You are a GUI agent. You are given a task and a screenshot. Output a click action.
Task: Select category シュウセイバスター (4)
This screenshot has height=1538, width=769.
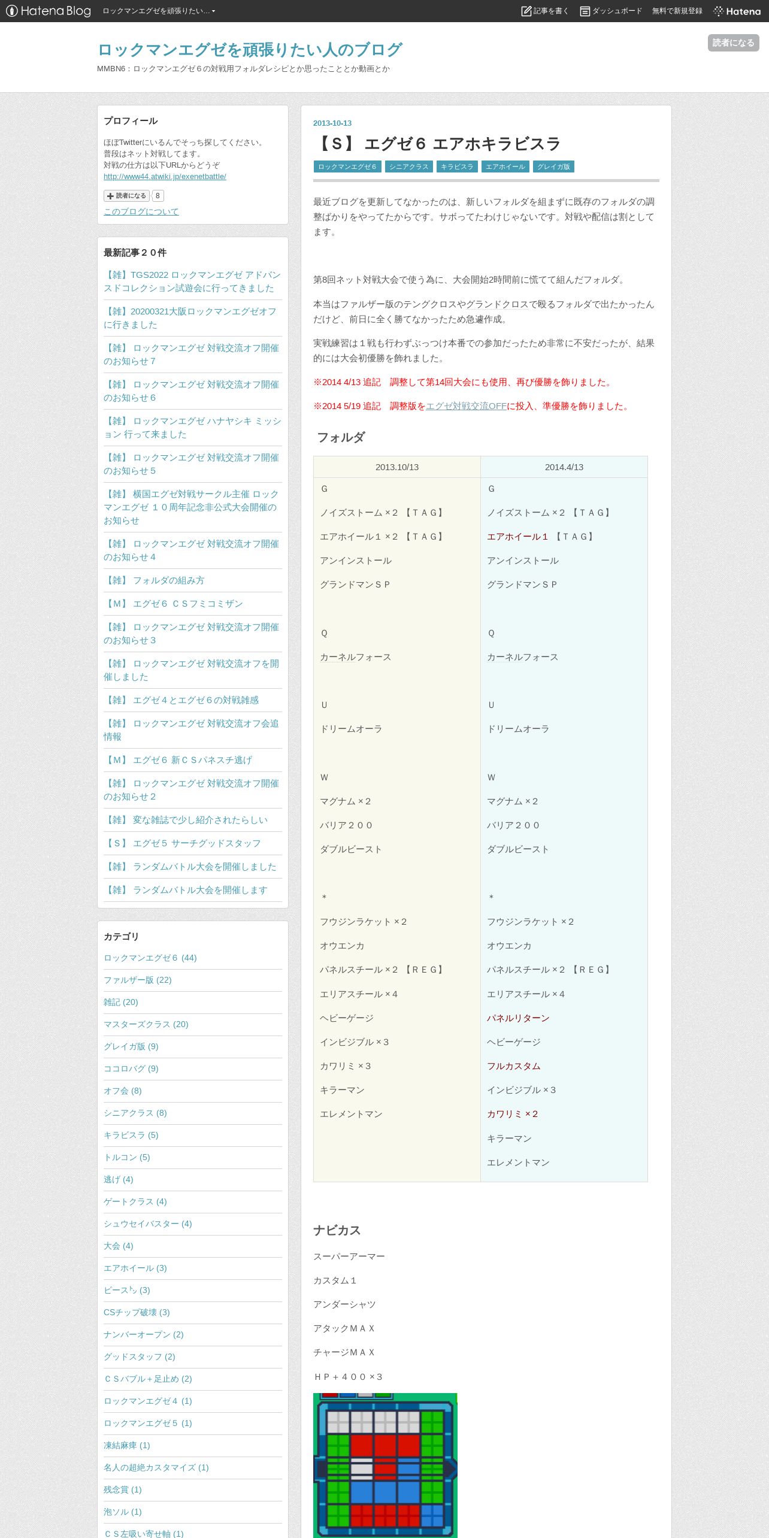click(x=148, y=1224)
